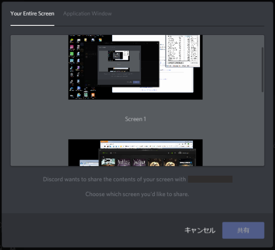Click the 共有 share button

(243, 231)
